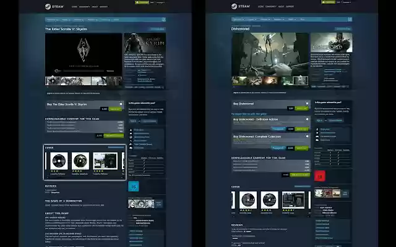Click the green Install Steam button on the Skyrim page

[x=142, y=2]
